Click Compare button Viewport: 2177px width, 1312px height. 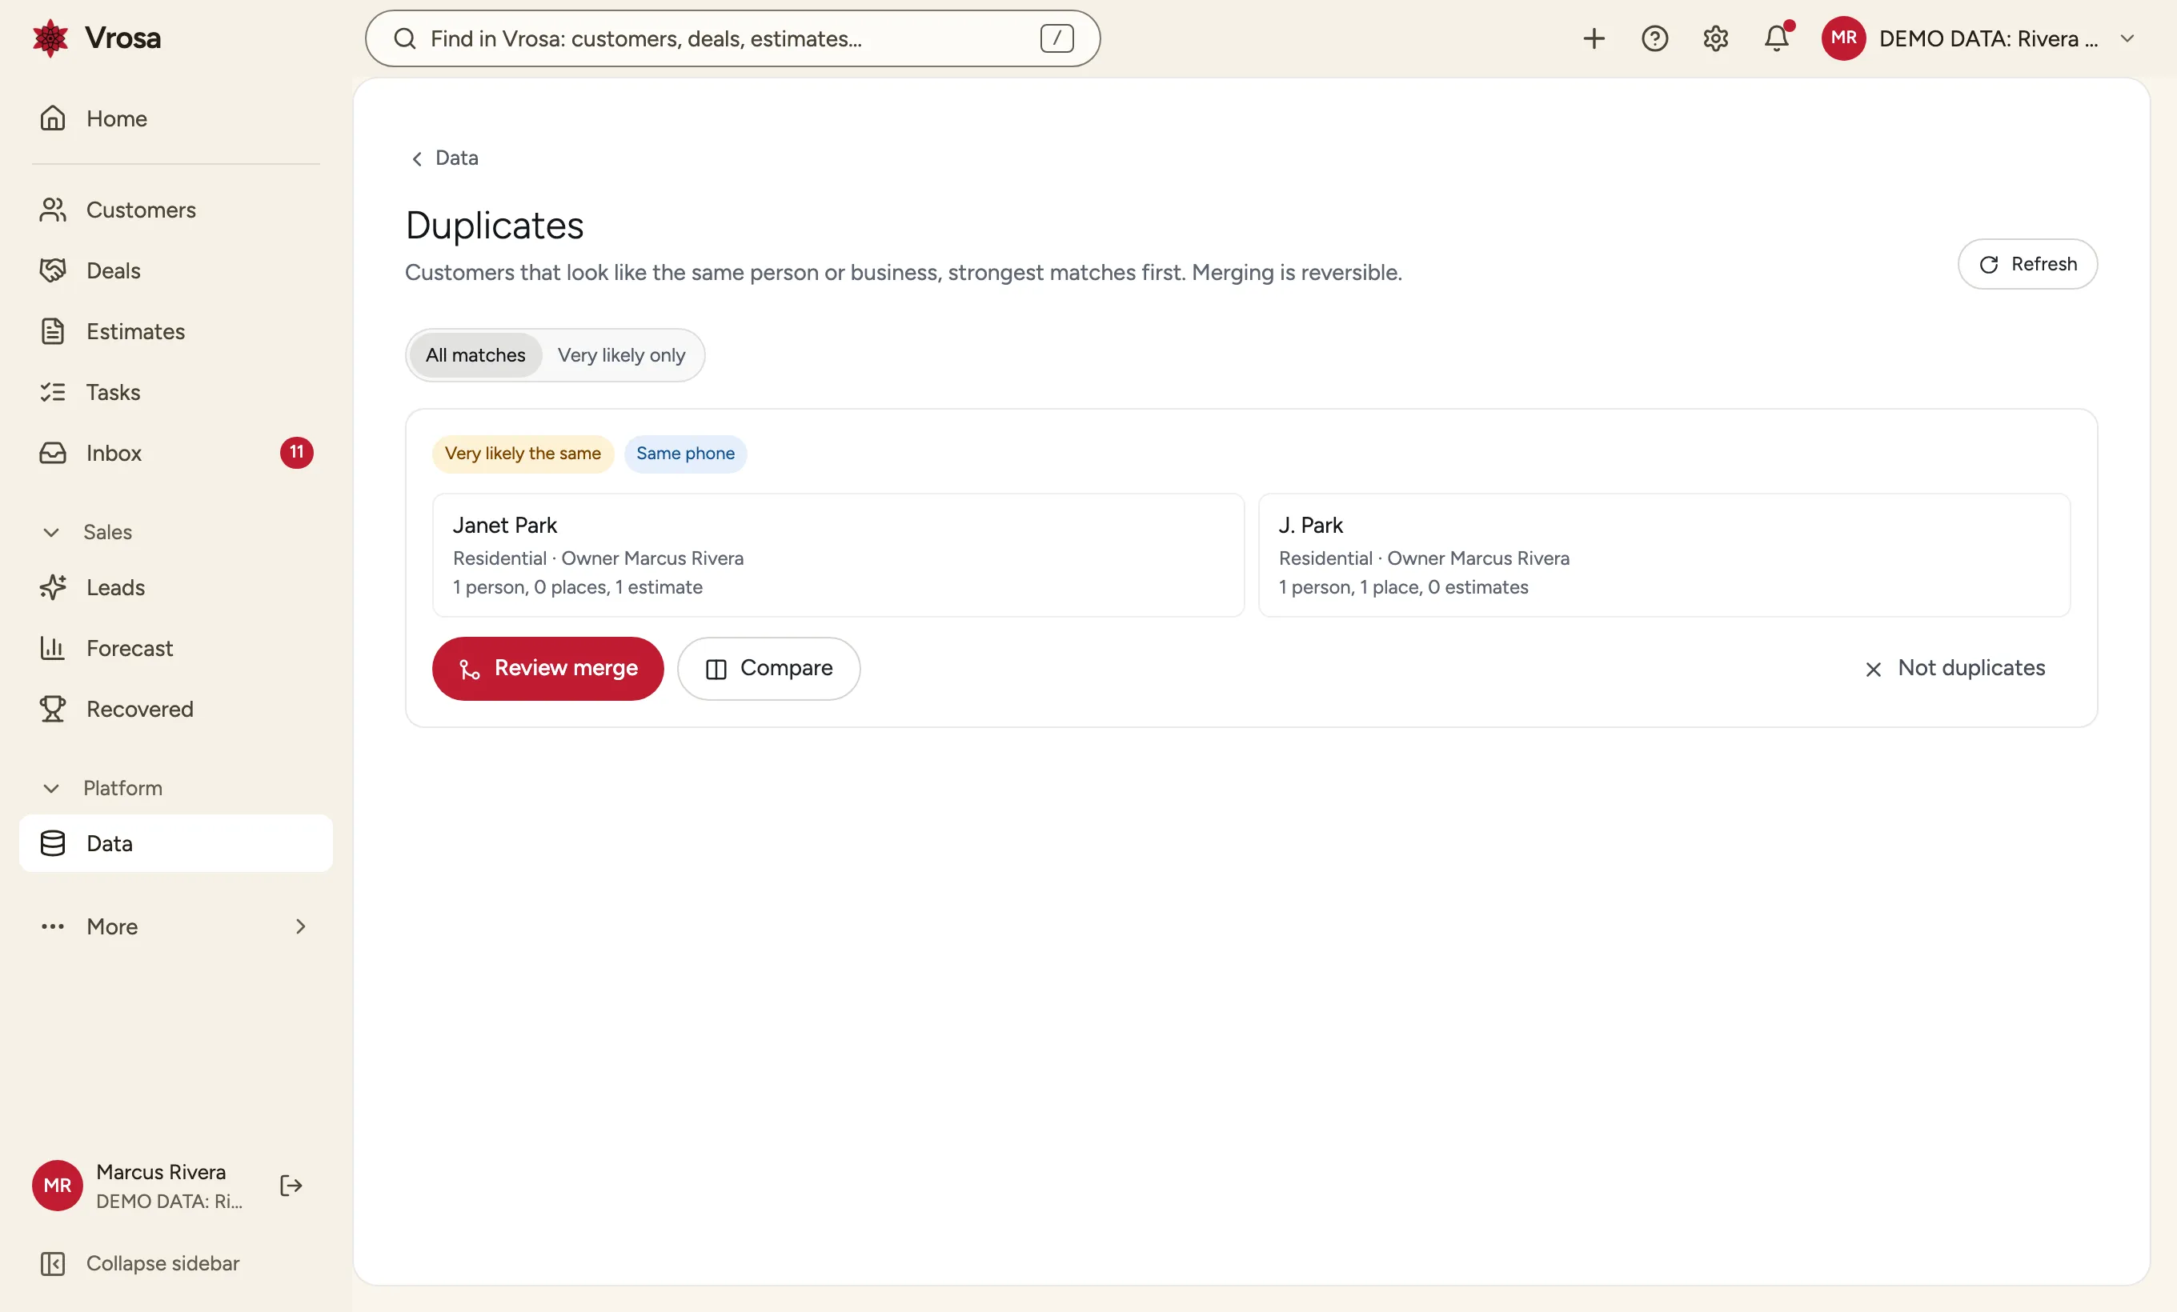click(768, 670)
